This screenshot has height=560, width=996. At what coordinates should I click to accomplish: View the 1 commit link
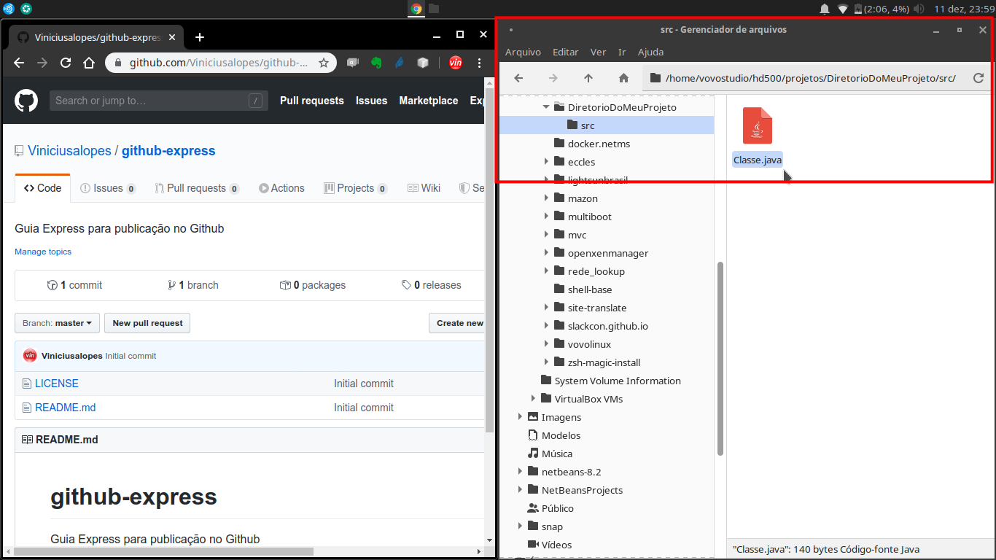tap(74, 285)
